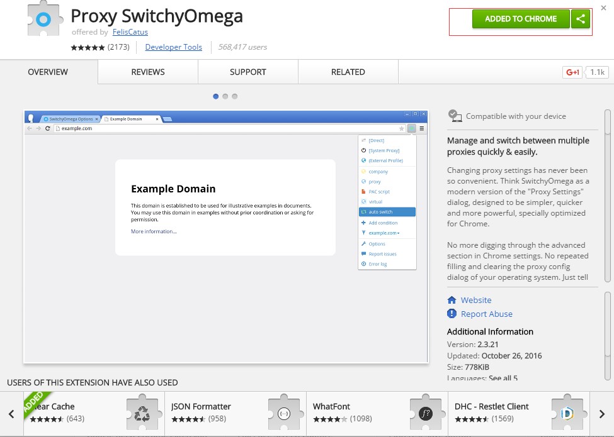Click the blue house icon beside Website
This screenshot has height=437, width=614.
pyautogui.click(x=452, y=300)
